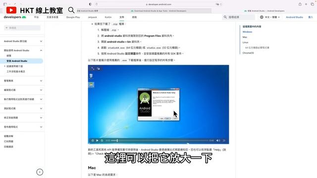Screen dimensions: 317x178
Task: Click the developers logo in header
Action: (x=15, y=17)
